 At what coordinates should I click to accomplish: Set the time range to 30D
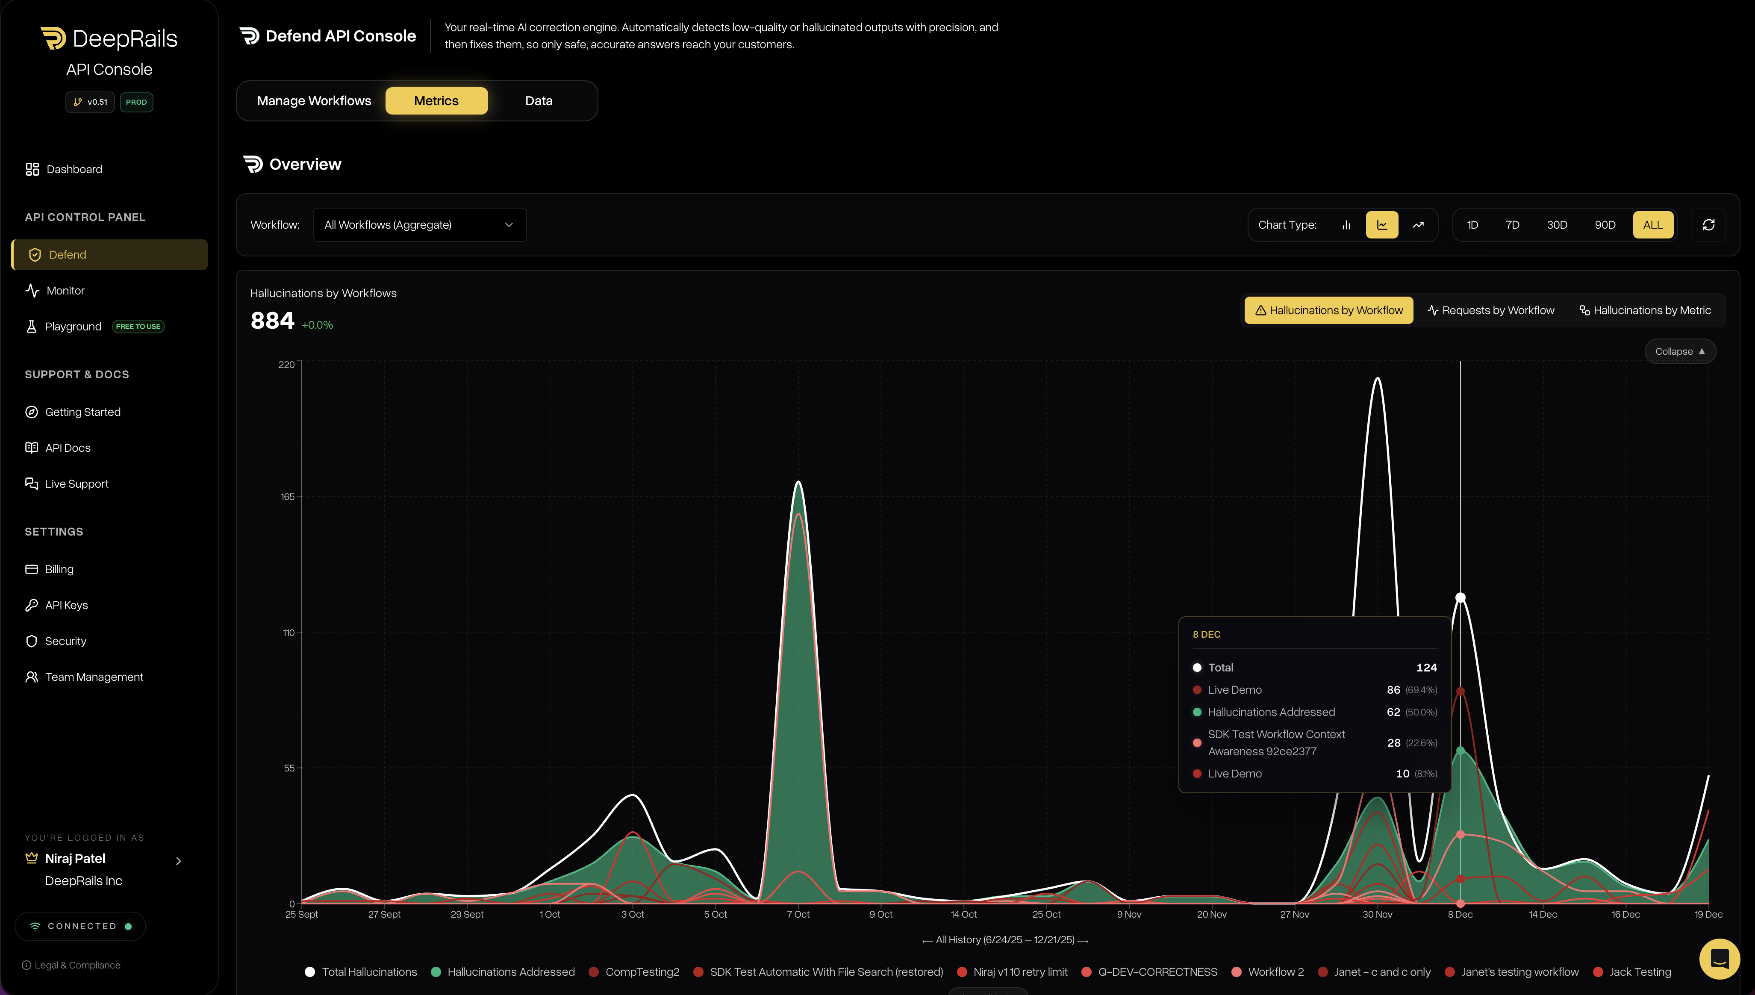[x=1557, y=225]
